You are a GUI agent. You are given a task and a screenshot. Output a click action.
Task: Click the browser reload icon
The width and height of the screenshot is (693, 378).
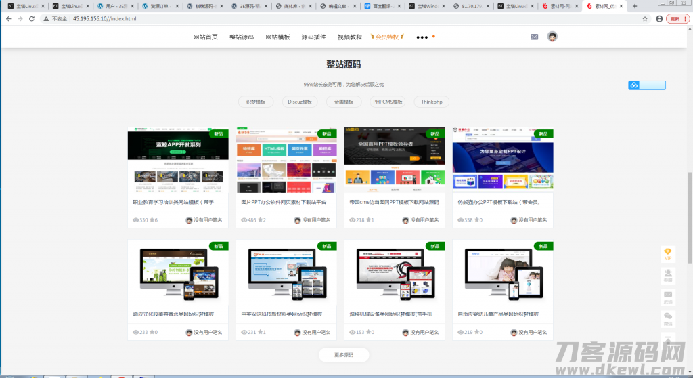click(30, 18)
